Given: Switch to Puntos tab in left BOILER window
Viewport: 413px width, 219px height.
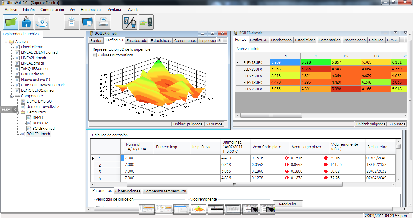Looking at the screenshot, I should point(96,40).
